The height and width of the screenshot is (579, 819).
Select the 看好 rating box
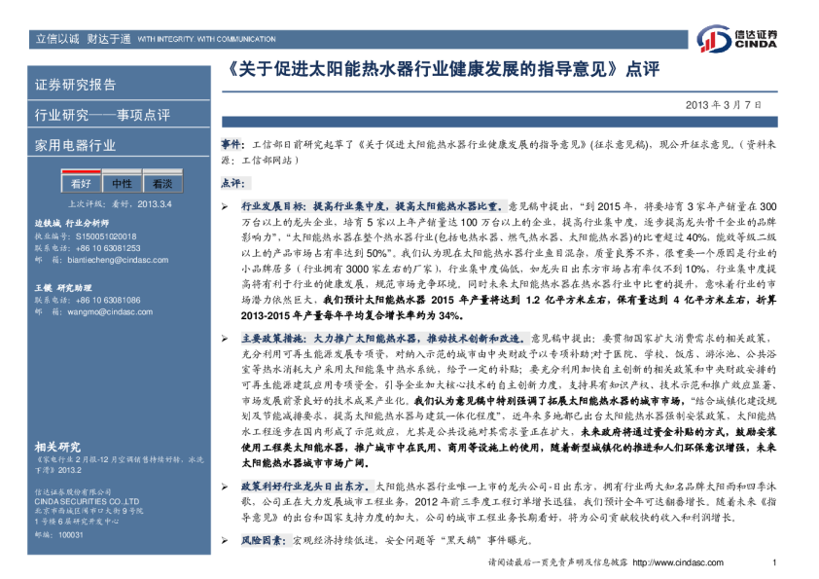[x=81, y=183]
